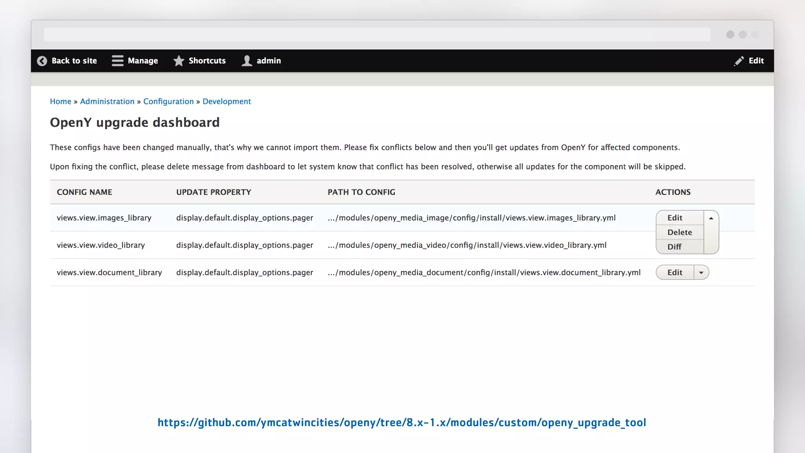
Task: Click Edit for views.view.images_library row
Action: [680, 218]
